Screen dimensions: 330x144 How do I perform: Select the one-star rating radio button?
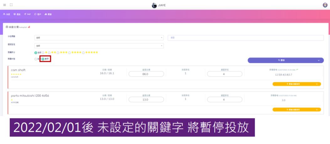point(43,53)
